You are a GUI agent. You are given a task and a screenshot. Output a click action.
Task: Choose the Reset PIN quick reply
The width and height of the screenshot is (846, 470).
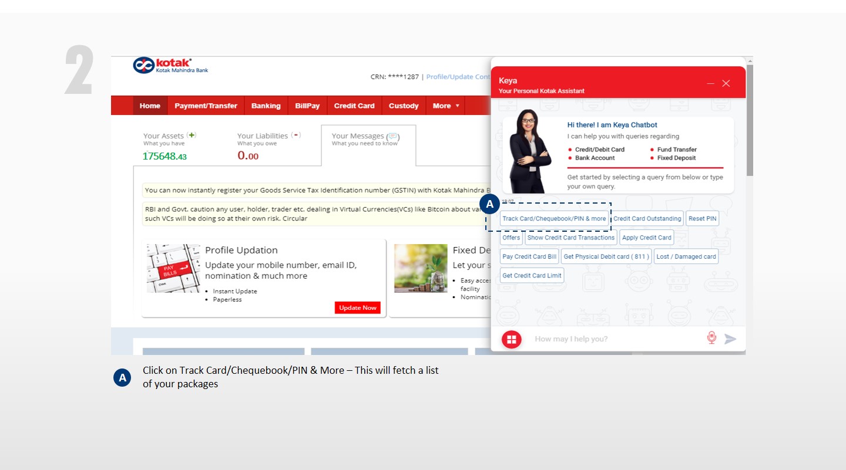point(702,219)
